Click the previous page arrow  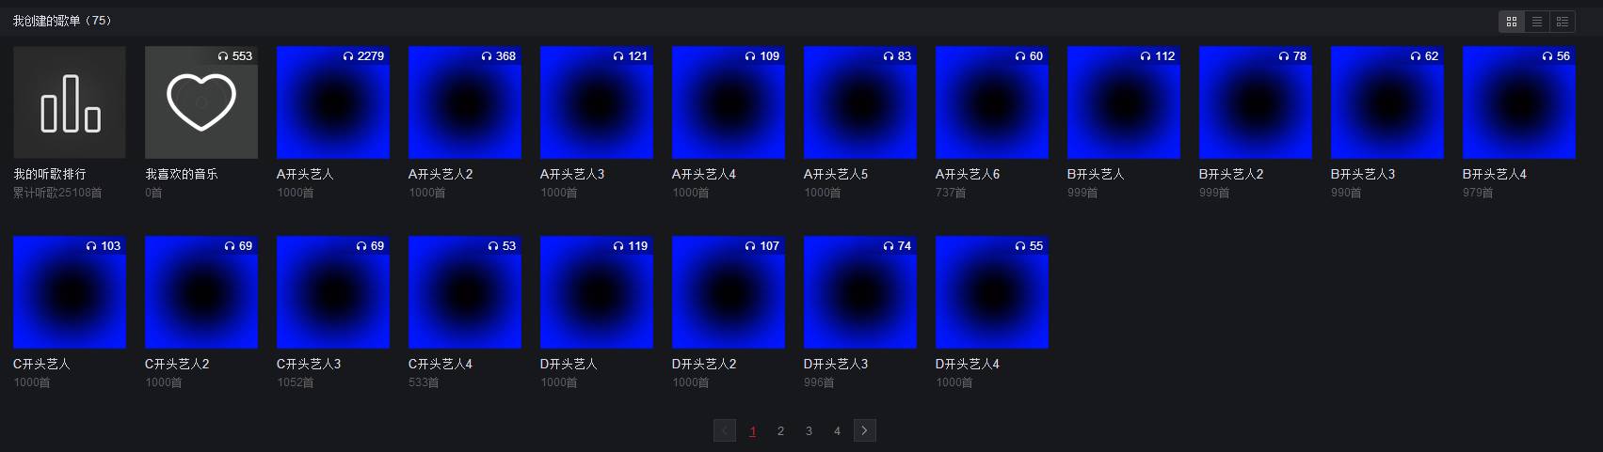point(725,430)
